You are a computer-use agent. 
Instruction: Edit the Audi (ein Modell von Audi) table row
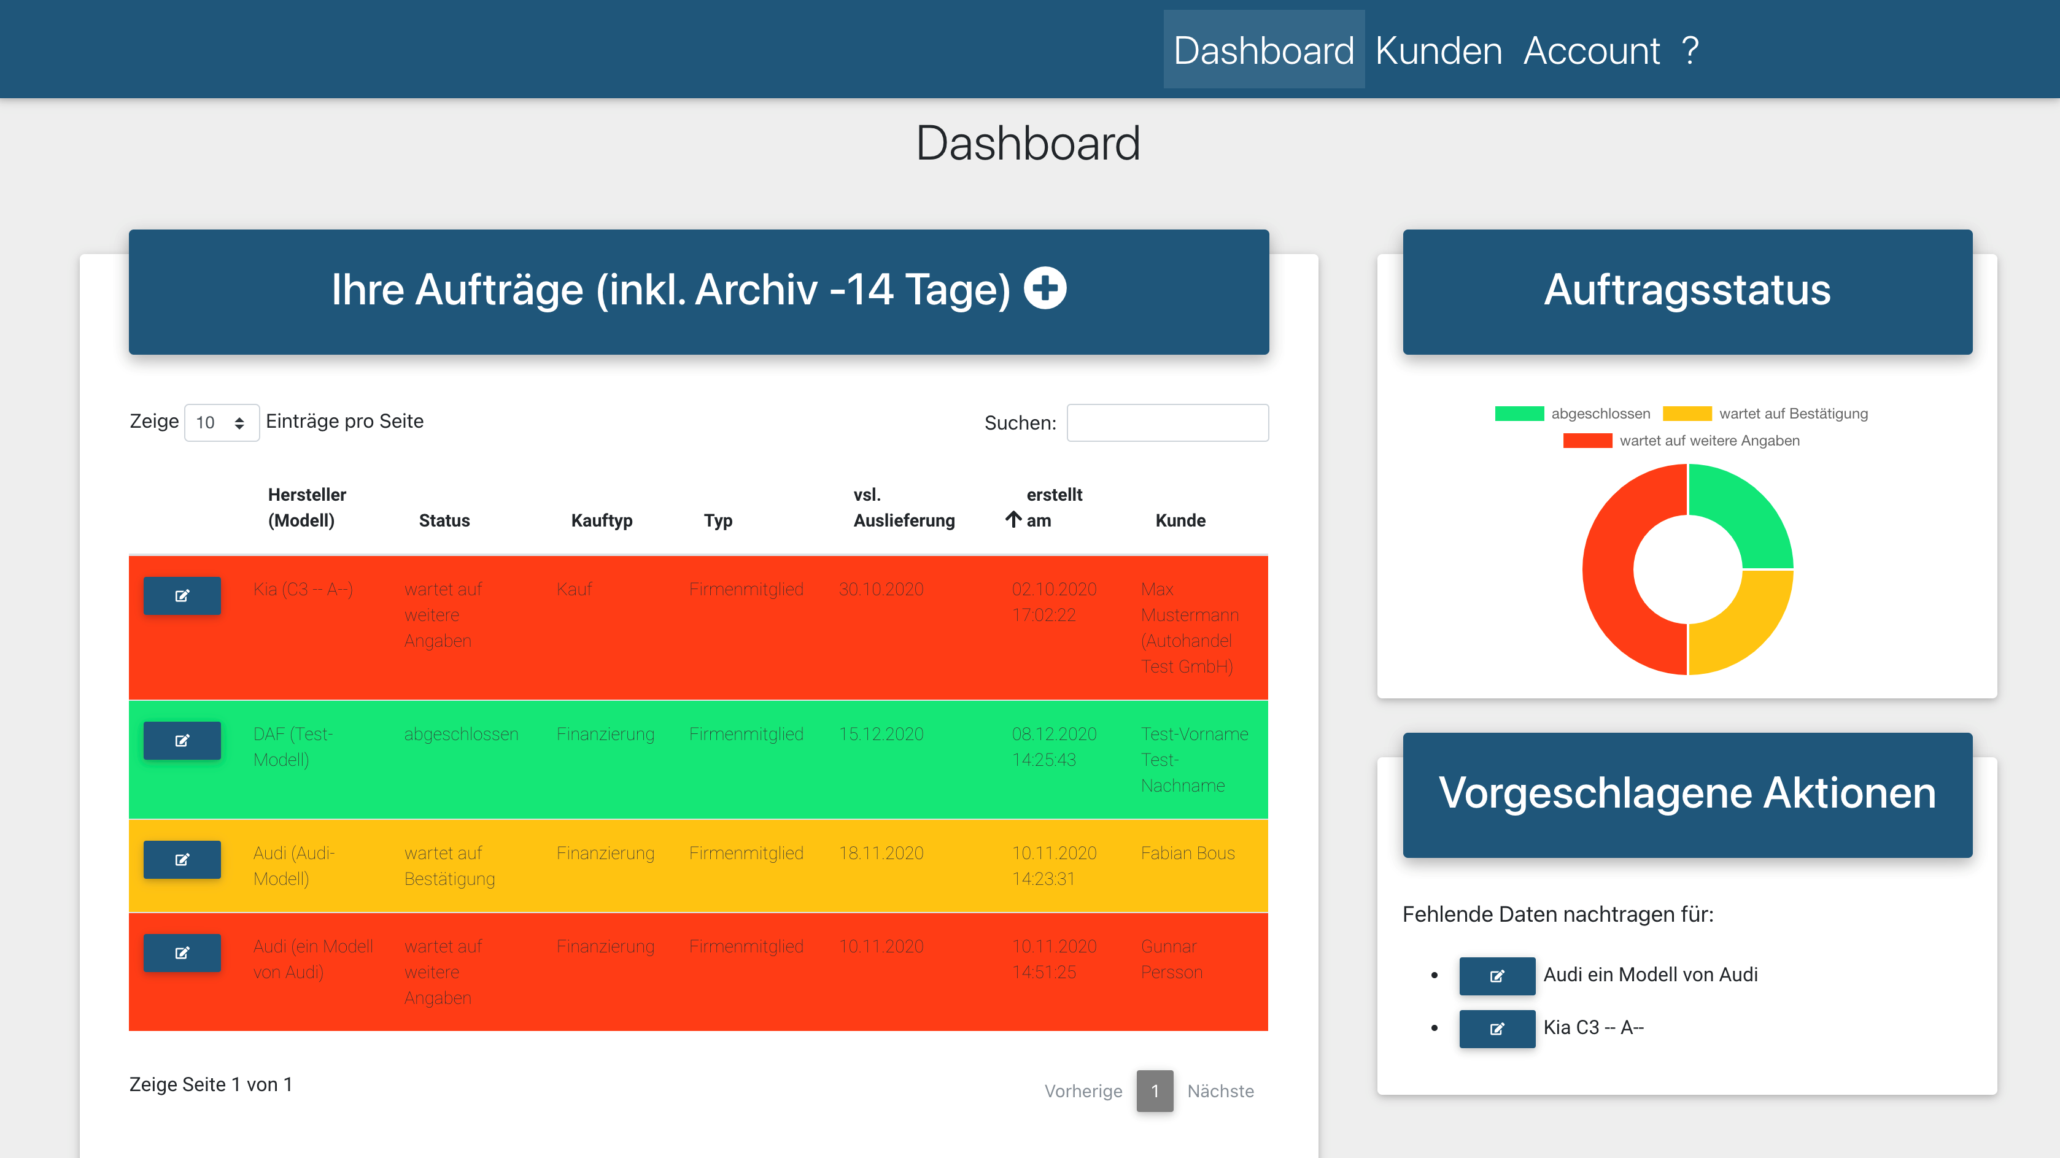tap(182, 952)
